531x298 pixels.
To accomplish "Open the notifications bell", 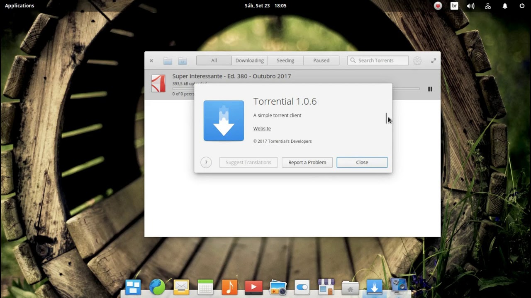I will click(x=505, y=6).
